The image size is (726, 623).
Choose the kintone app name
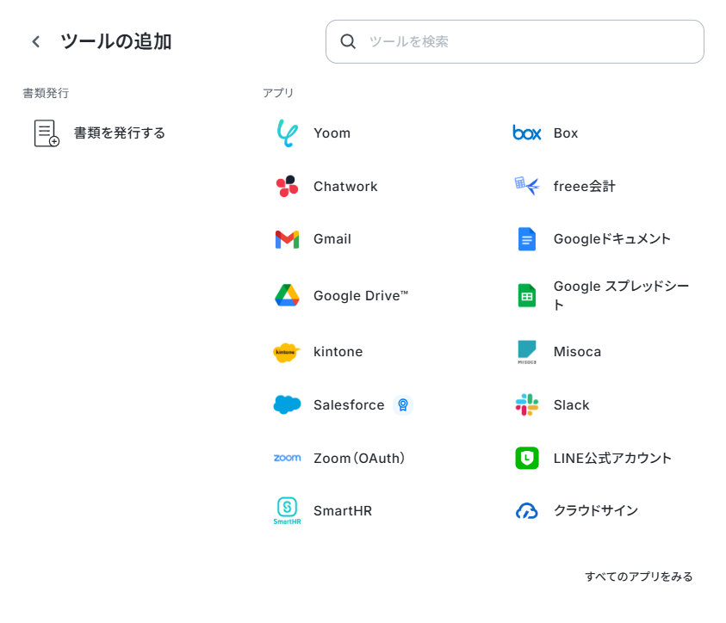tap(338, 351)
